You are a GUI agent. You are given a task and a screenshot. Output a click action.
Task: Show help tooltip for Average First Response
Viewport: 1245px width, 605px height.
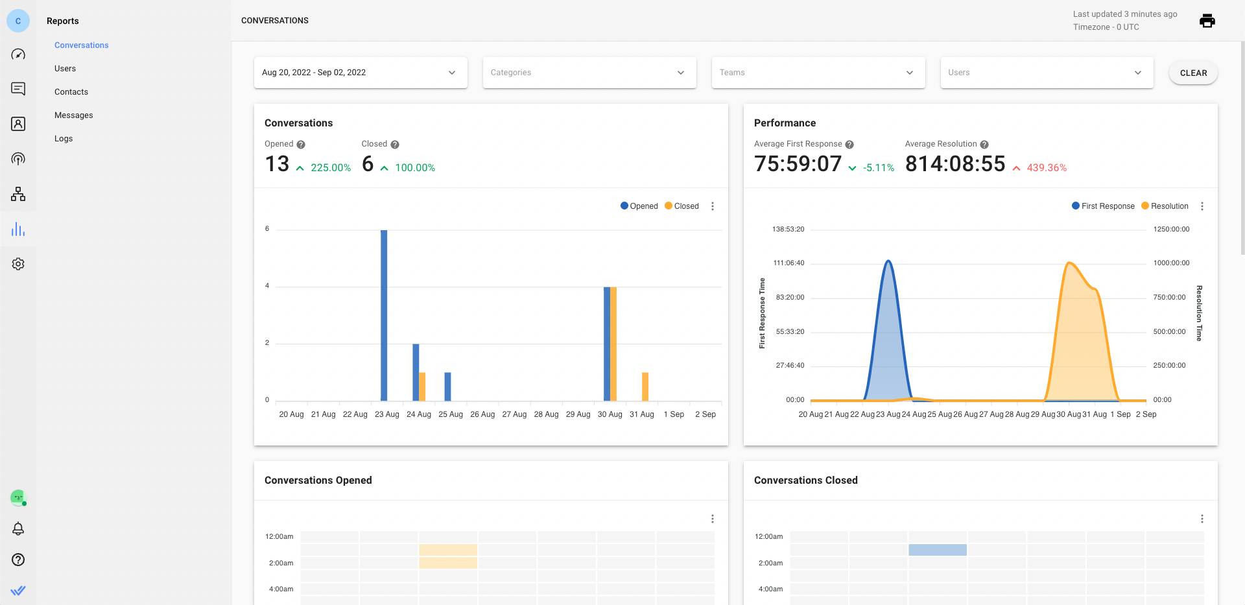tap(849, 145)
